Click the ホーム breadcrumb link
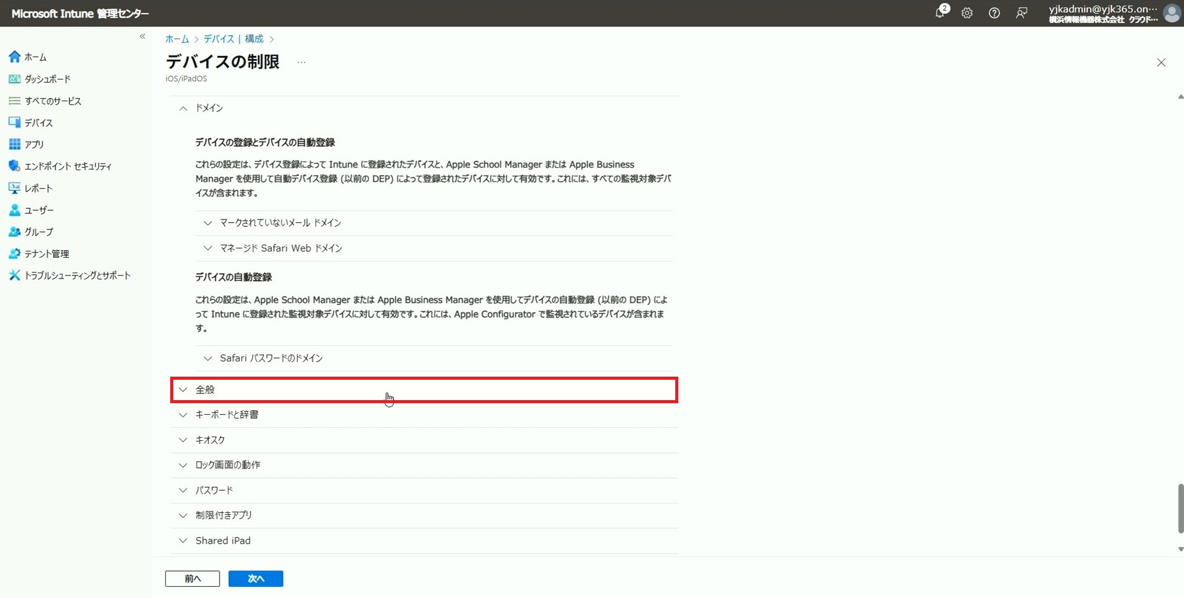Viewport: 1184px width, 598px height. pyautogui.click(x=177, y=39)
